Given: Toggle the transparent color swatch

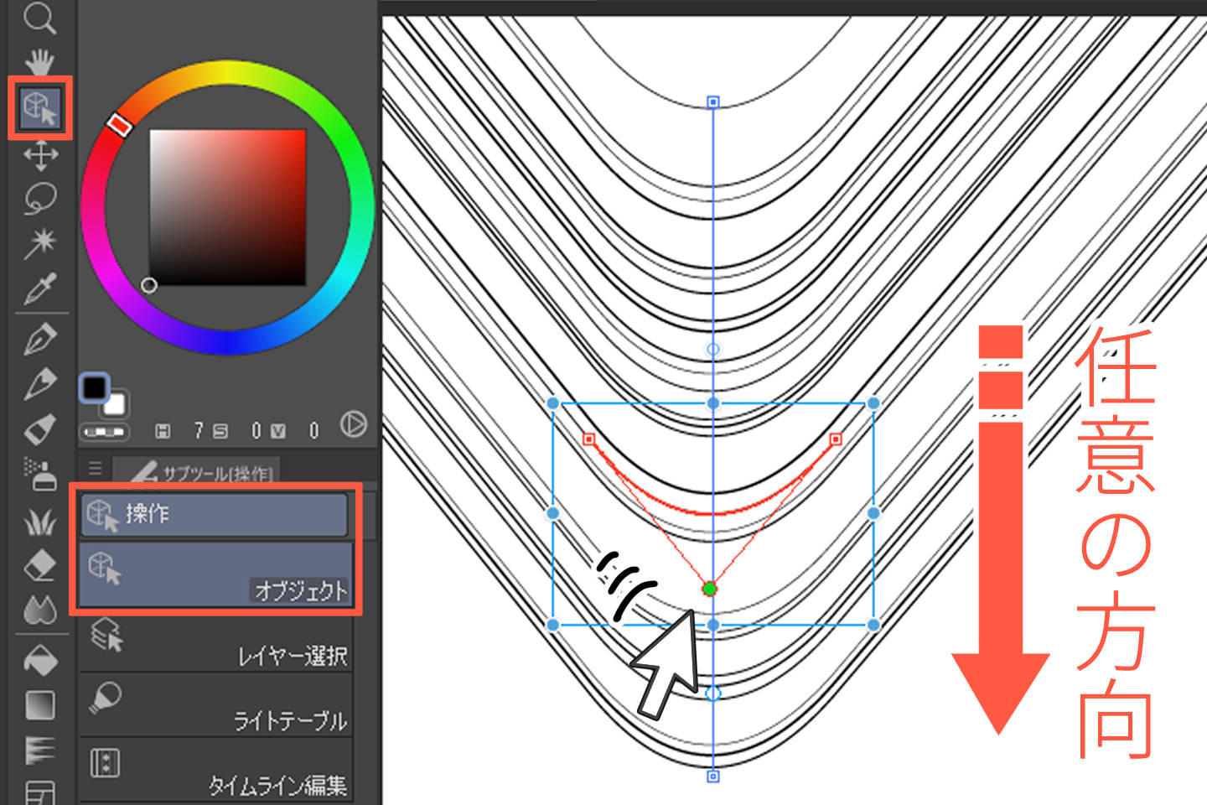Looking at the screenshot, I should click(x=104, y=432).
